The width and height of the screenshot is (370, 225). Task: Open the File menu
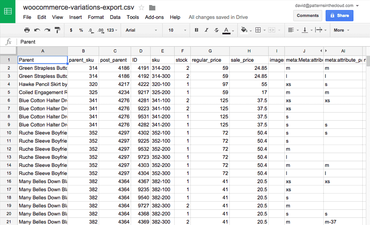click(x=27, y=17)
